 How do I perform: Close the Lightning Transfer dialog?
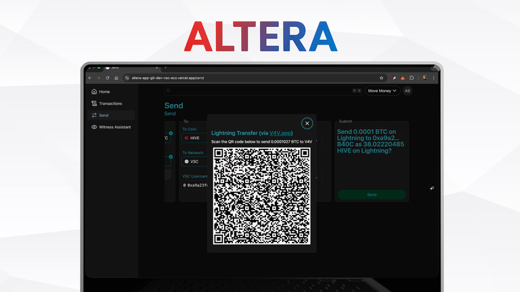[307, 124]
